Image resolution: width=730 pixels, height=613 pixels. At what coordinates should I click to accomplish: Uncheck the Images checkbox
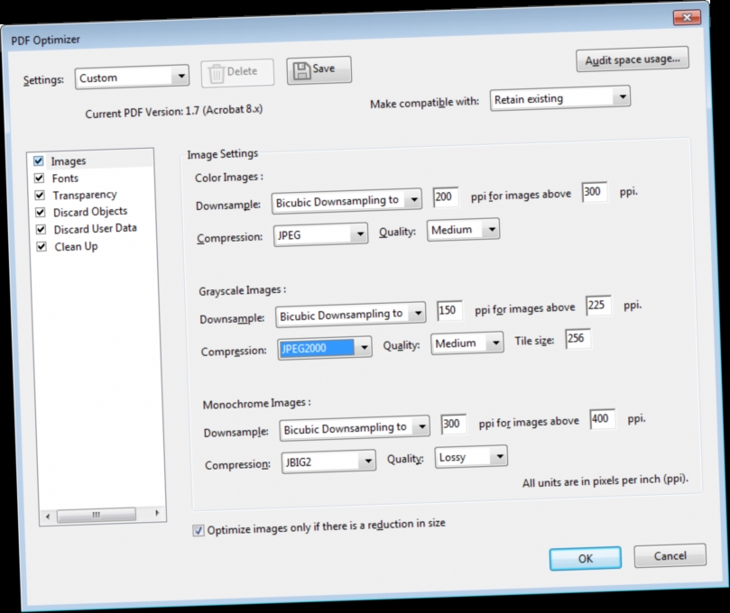(37, 160)
